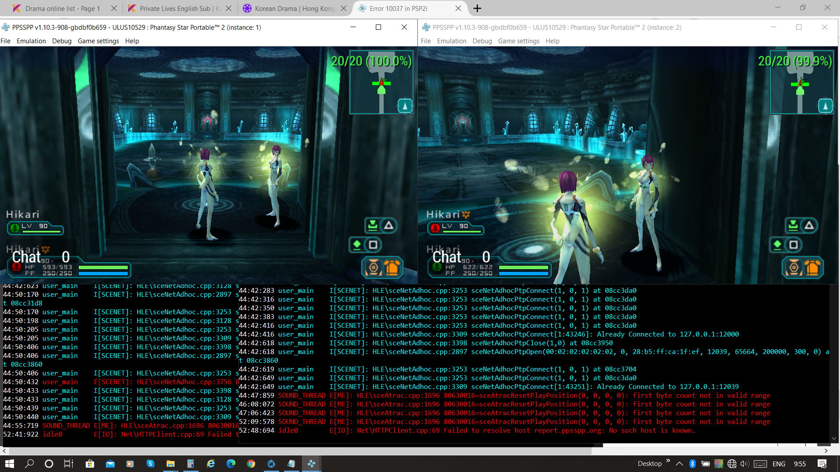Open the Action Center notification icon
This screenshot has width=840, height=472.
(822, 464)
